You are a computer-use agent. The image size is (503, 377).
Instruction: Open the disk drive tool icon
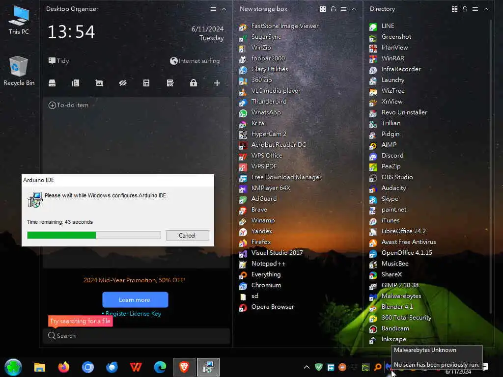[x=52, y=83]
